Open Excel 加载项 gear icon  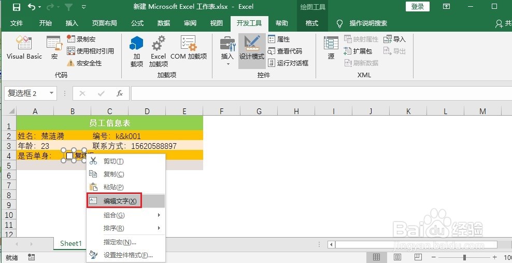159,51
